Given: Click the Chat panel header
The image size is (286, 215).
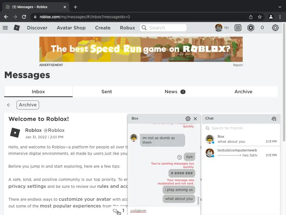Looking at the screenshot, I should pyautogui.click(x=241, y=118).
